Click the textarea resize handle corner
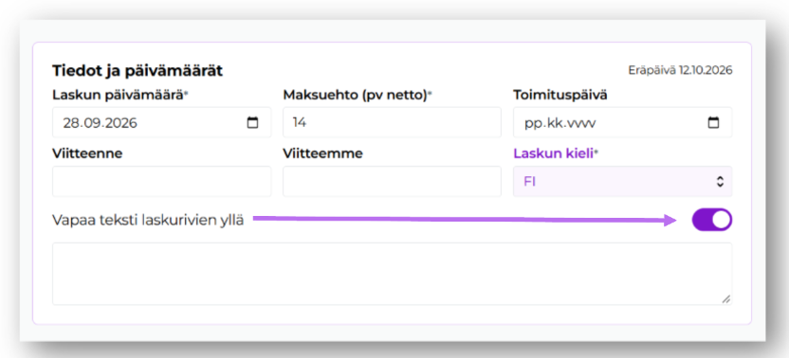 click(x=726, y=298)
